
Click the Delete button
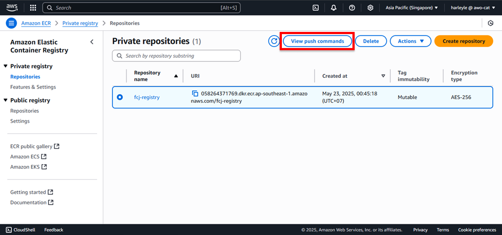coord(371,41)
